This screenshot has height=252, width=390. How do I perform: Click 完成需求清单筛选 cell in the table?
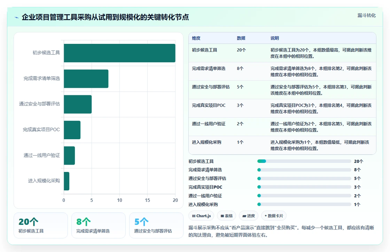pyautogui.click(x=209, y=68)
